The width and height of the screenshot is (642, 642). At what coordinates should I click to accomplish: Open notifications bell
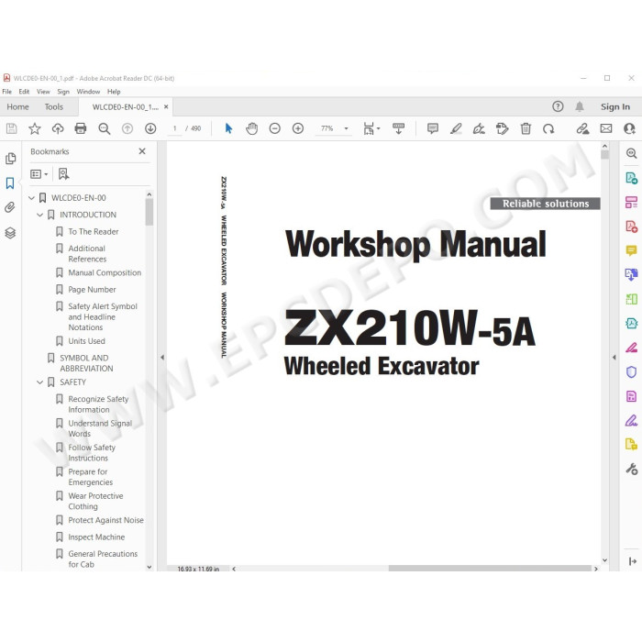(580, 106)
